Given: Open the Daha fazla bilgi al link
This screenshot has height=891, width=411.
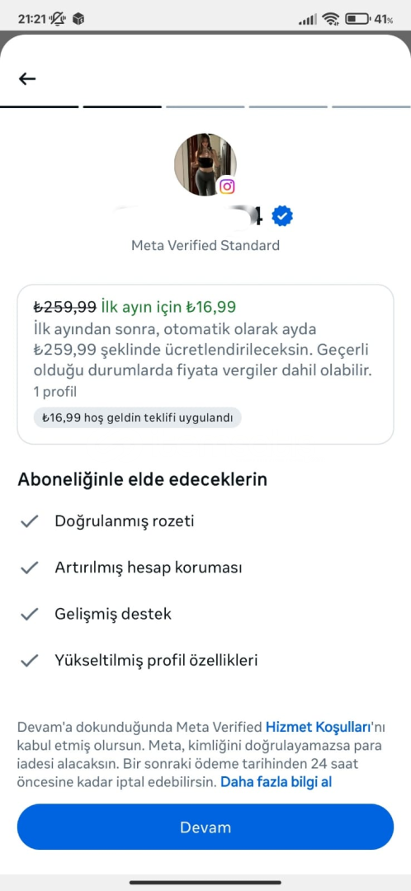Looking at the screenshot, I should click(x=276, y=782).
